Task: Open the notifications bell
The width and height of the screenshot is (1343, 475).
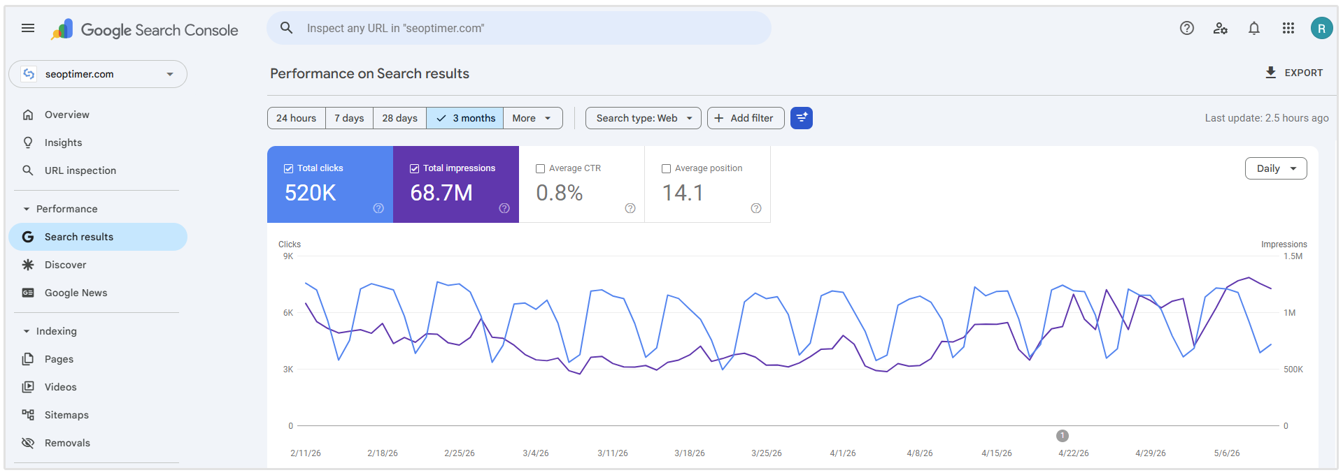Action: pyautogui.click(x=1254, y=28)
